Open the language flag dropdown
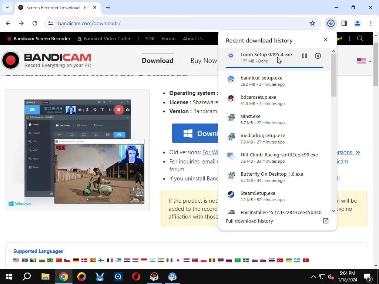The height and width of the screenshot is (284, 379). pyautogui.click(x=364, y=61)
